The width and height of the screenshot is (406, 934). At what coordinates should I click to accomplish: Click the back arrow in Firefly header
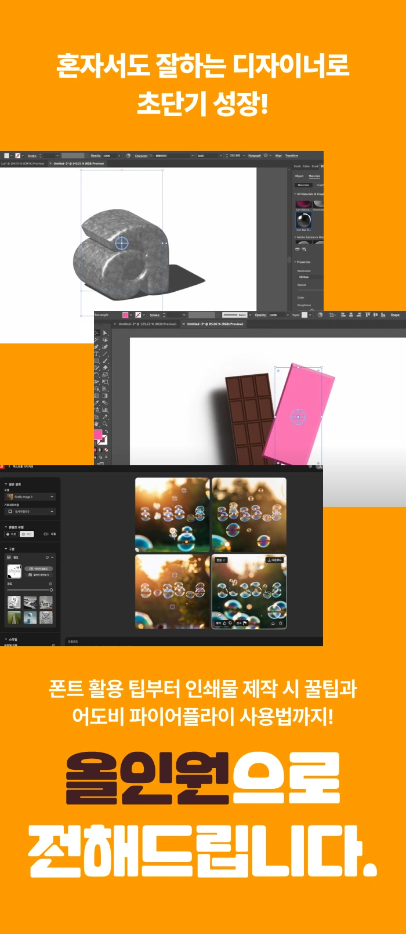(9, 466)
